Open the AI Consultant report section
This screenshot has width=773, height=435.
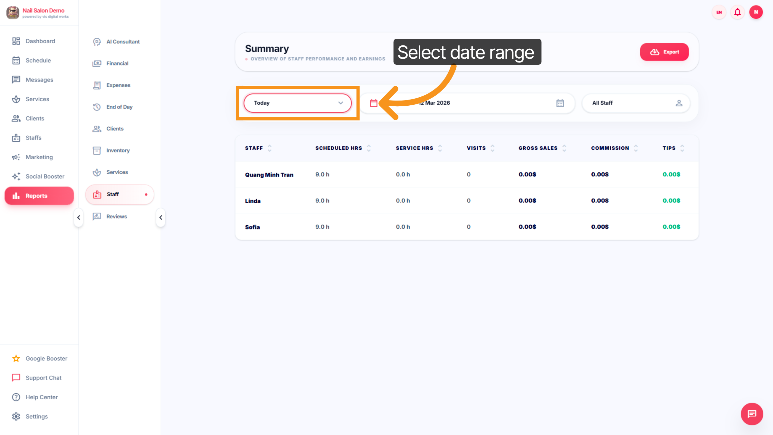click(123, 42)
